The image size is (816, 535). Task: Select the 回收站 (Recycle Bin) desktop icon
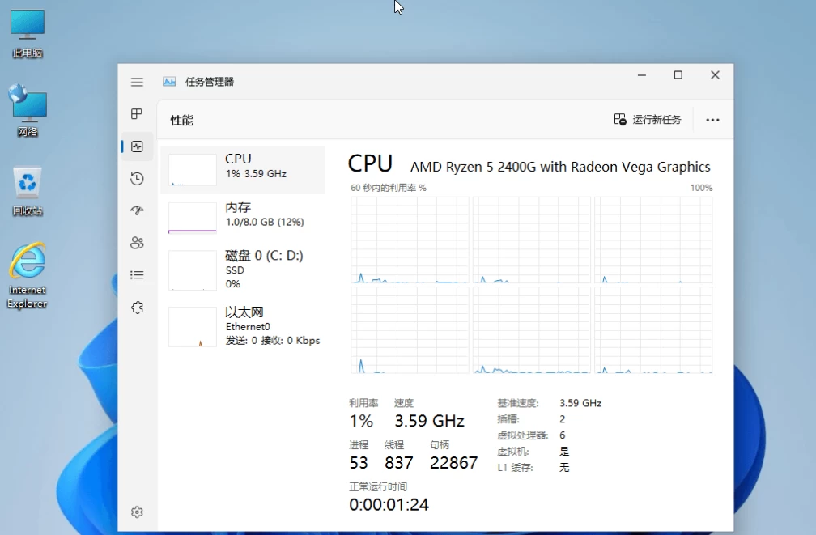(x=28, y=192)
